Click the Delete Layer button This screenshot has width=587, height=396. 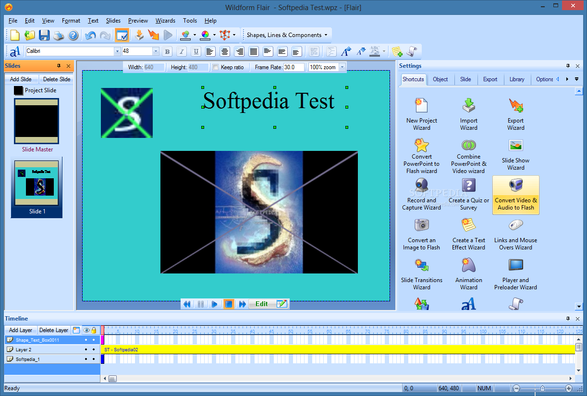(x=54, y=330)
